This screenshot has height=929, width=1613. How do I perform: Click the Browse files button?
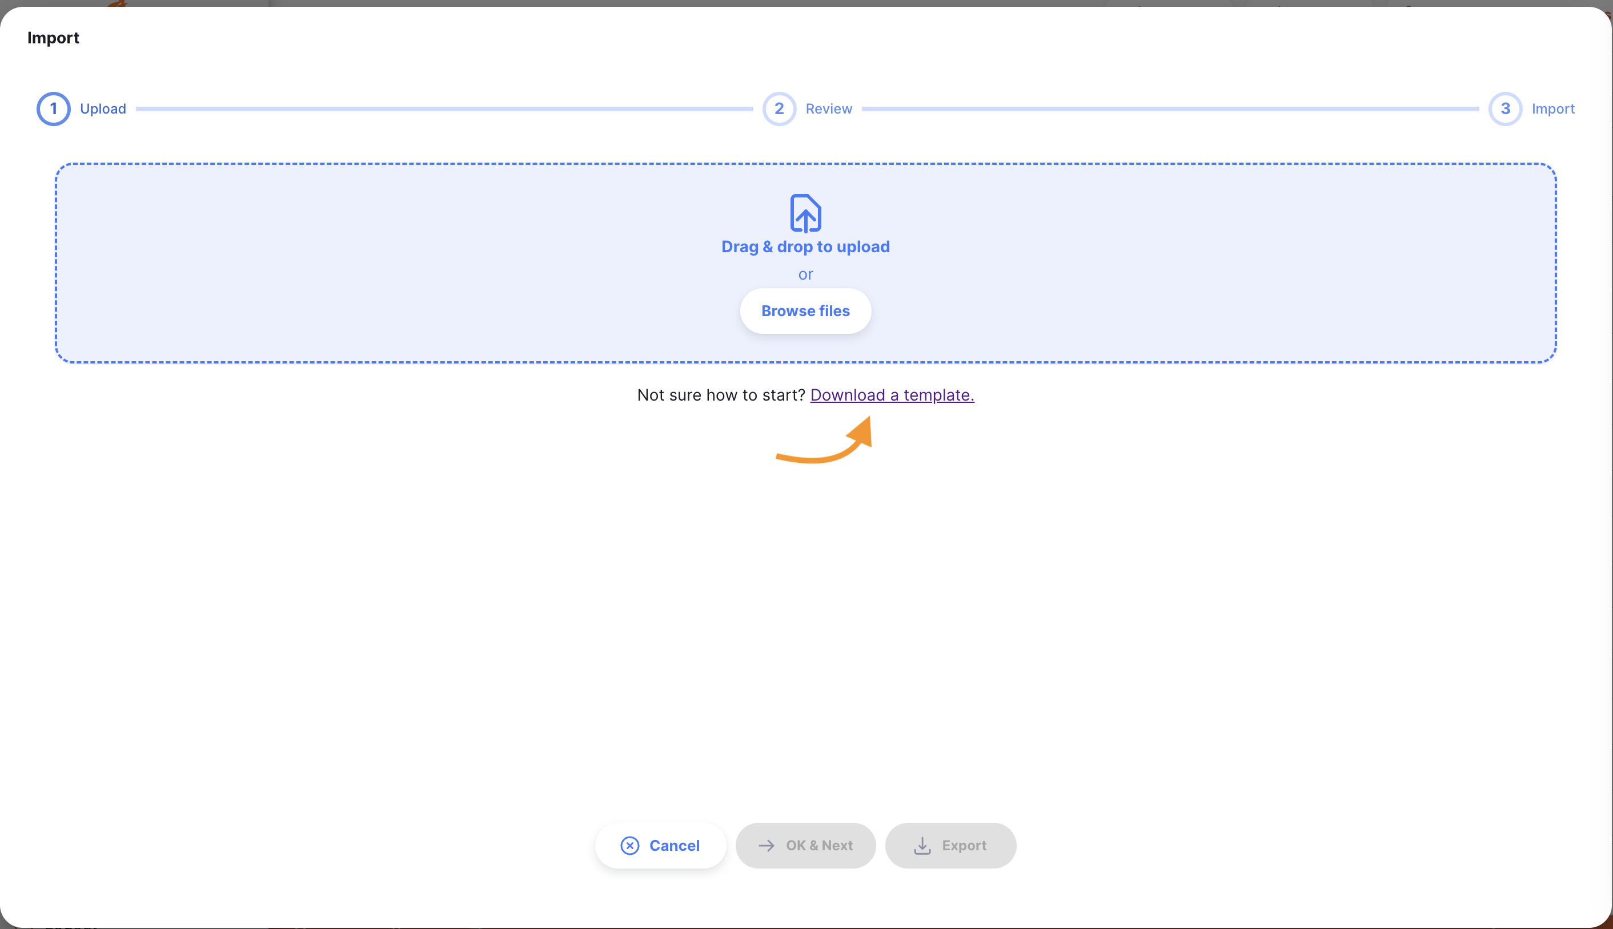coord(805,311)
